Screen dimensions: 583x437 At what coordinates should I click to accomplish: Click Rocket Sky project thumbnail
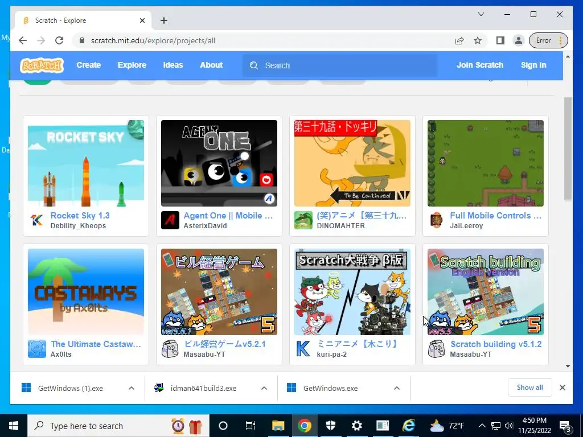[86, 163]
